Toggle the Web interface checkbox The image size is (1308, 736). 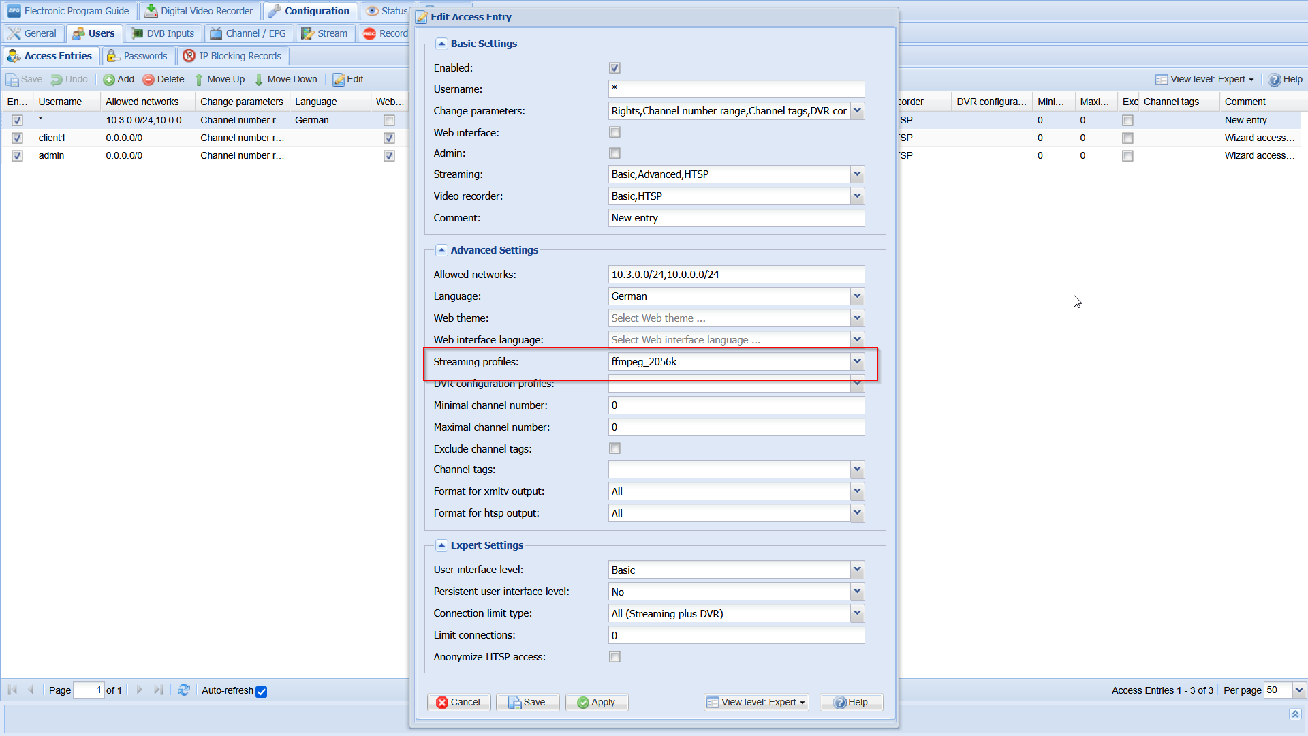point(614,132)
